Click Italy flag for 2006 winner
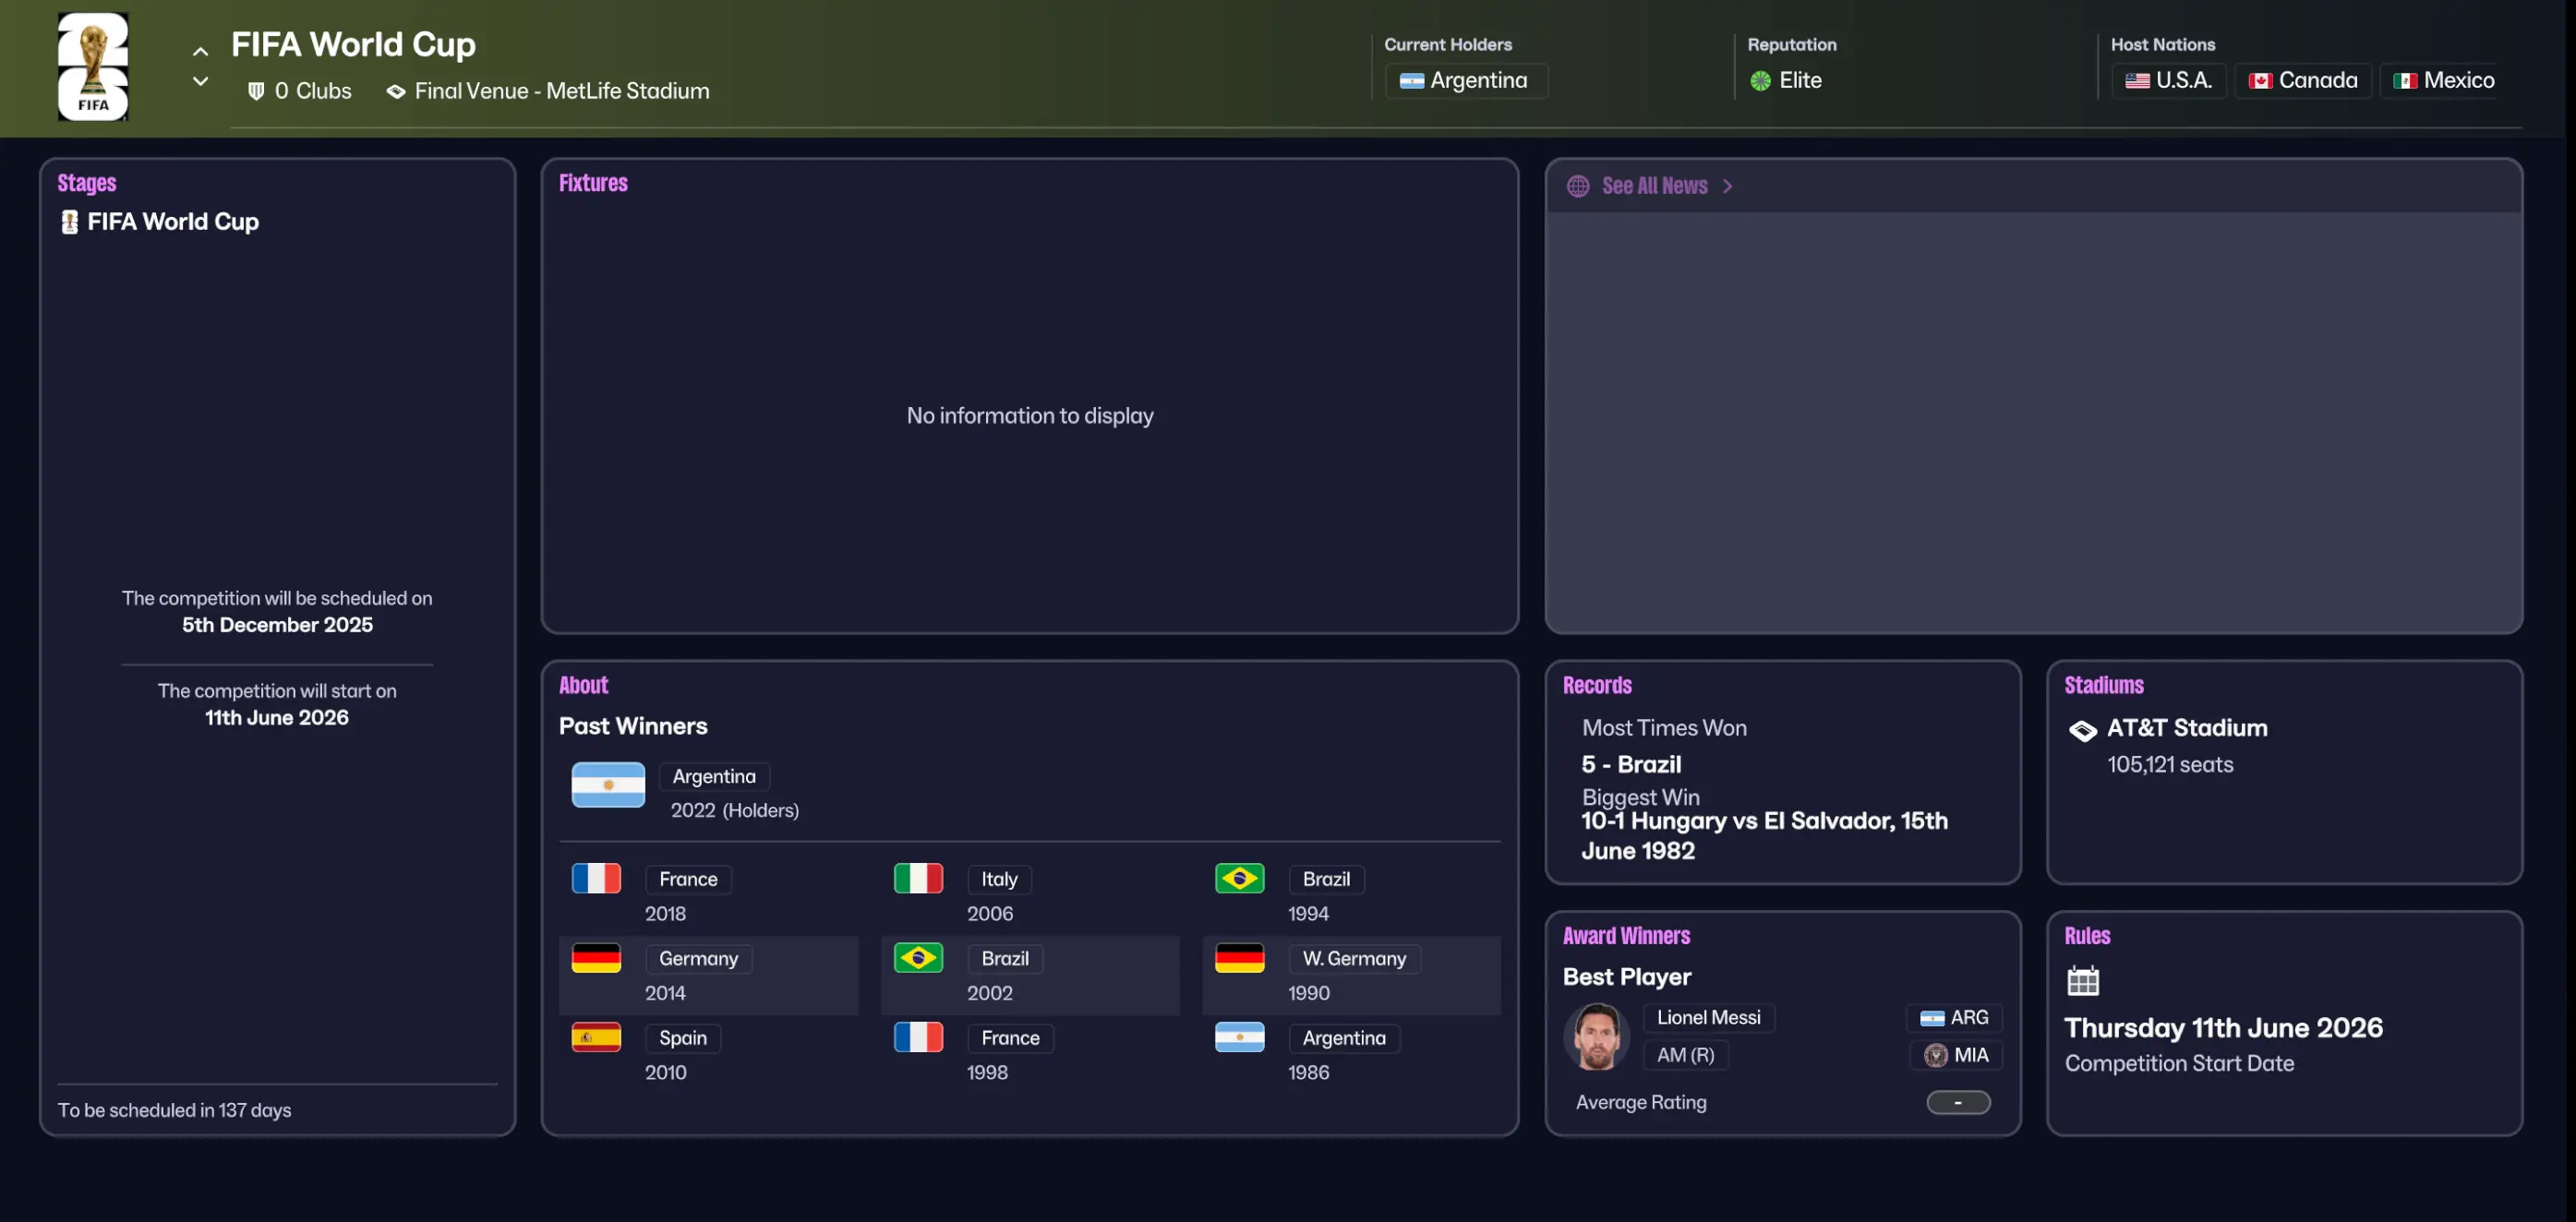 coord(918,879)
